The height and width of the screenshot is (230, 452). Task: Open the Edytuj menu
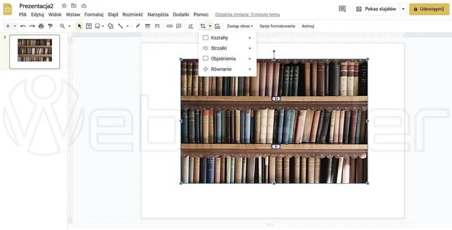click(x=37, y=15)
